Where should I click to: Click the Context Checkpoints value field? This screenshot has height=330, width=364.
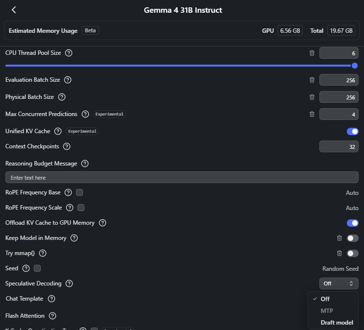click(x=338, y=146)
